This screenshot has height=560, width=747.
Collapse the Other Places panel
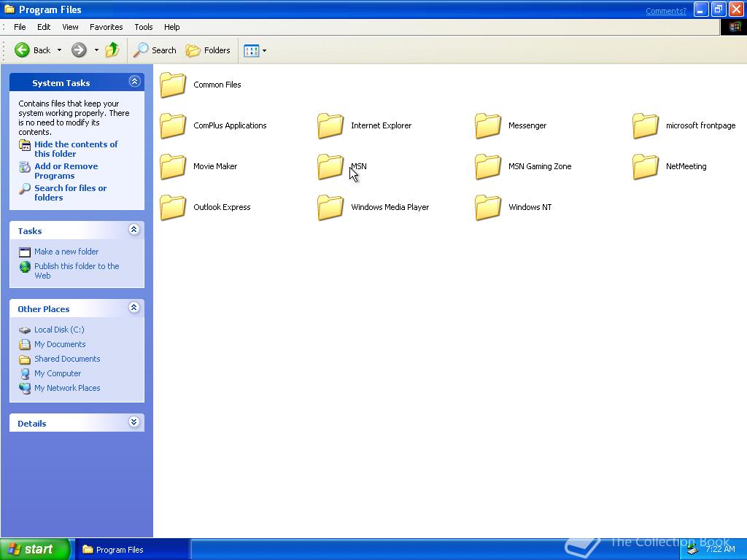(x=134, y=308)
